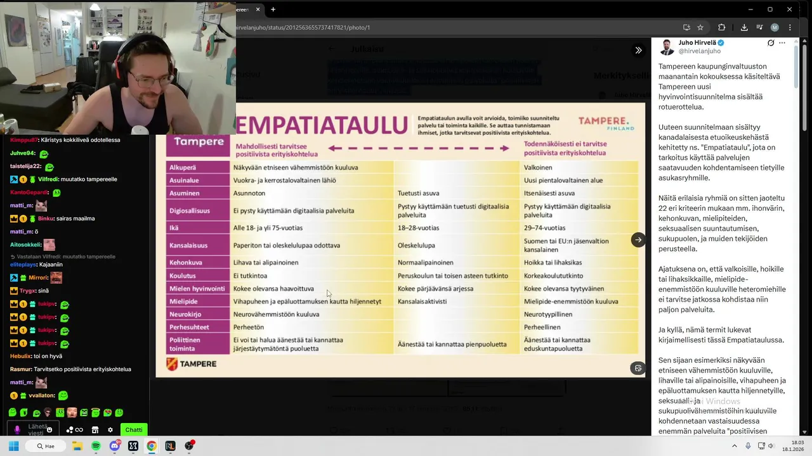
Task: Show hidden tray icons chevron
Action: point(735,446)
